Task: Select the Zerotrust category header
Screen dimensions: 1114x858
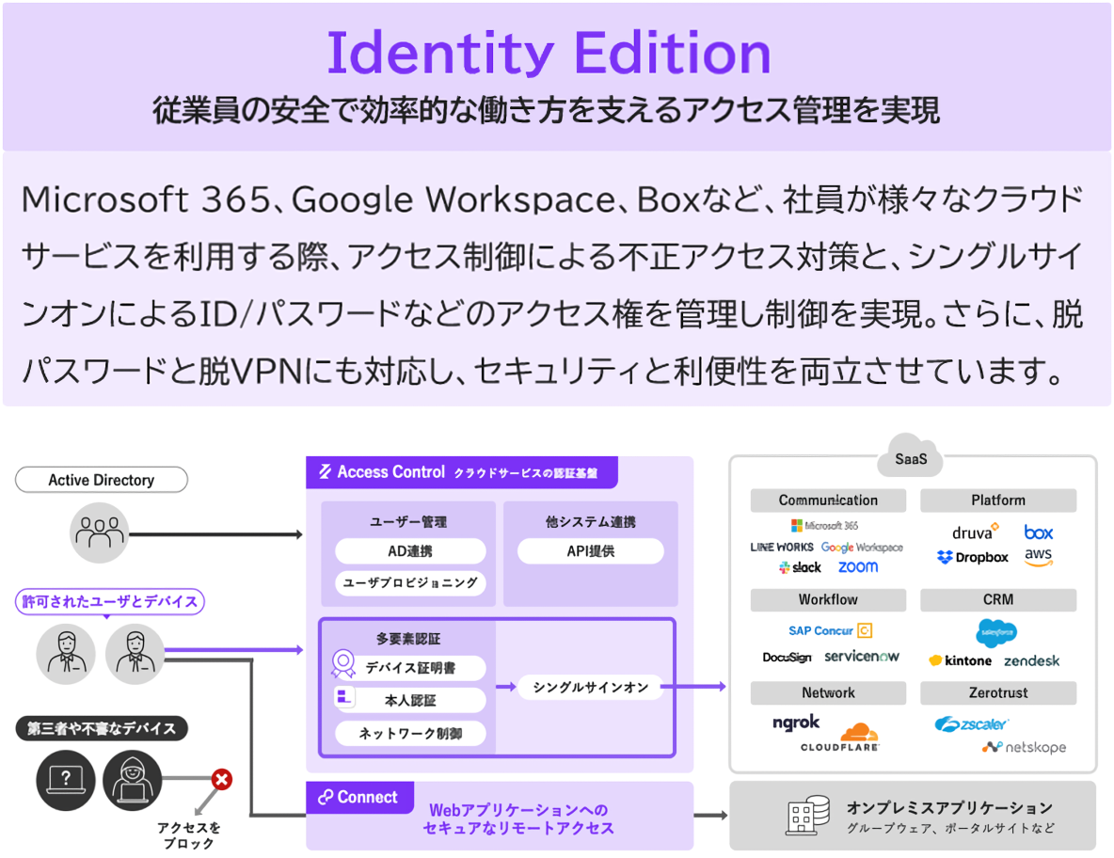Action: (x=997, y=692)
